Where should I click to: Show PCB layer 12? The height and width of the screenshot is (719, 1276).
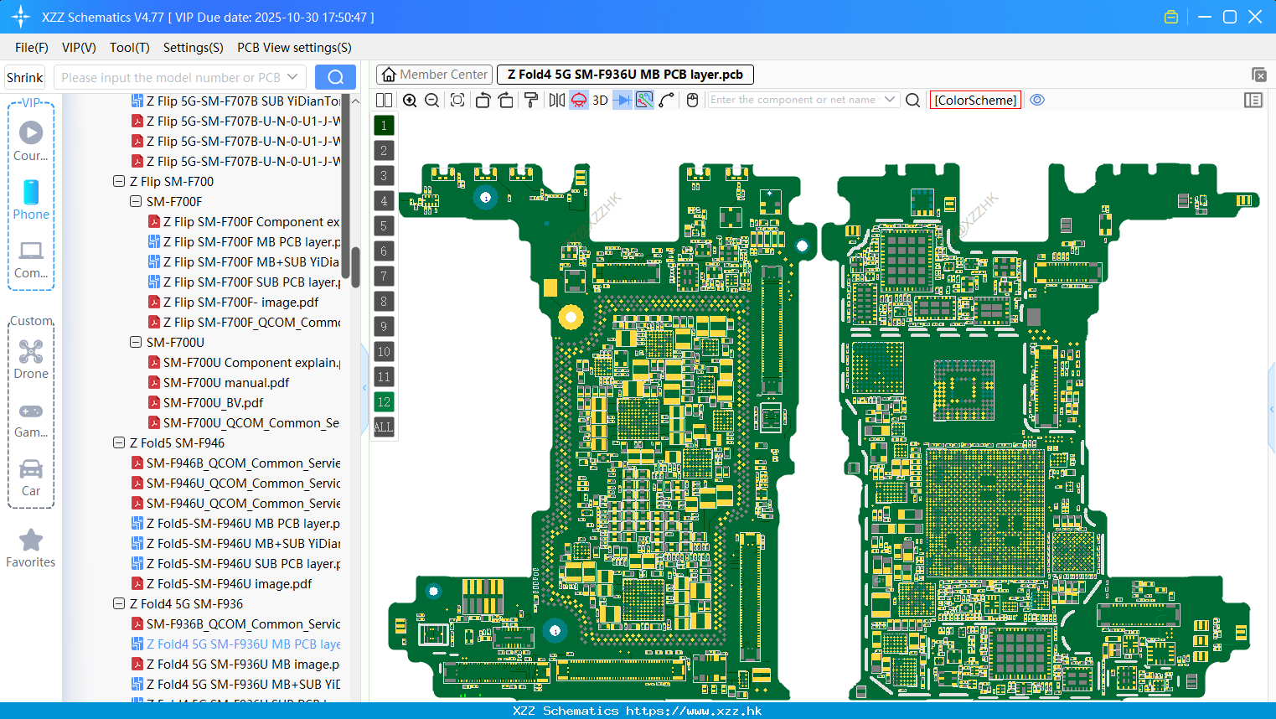[384, 401]
